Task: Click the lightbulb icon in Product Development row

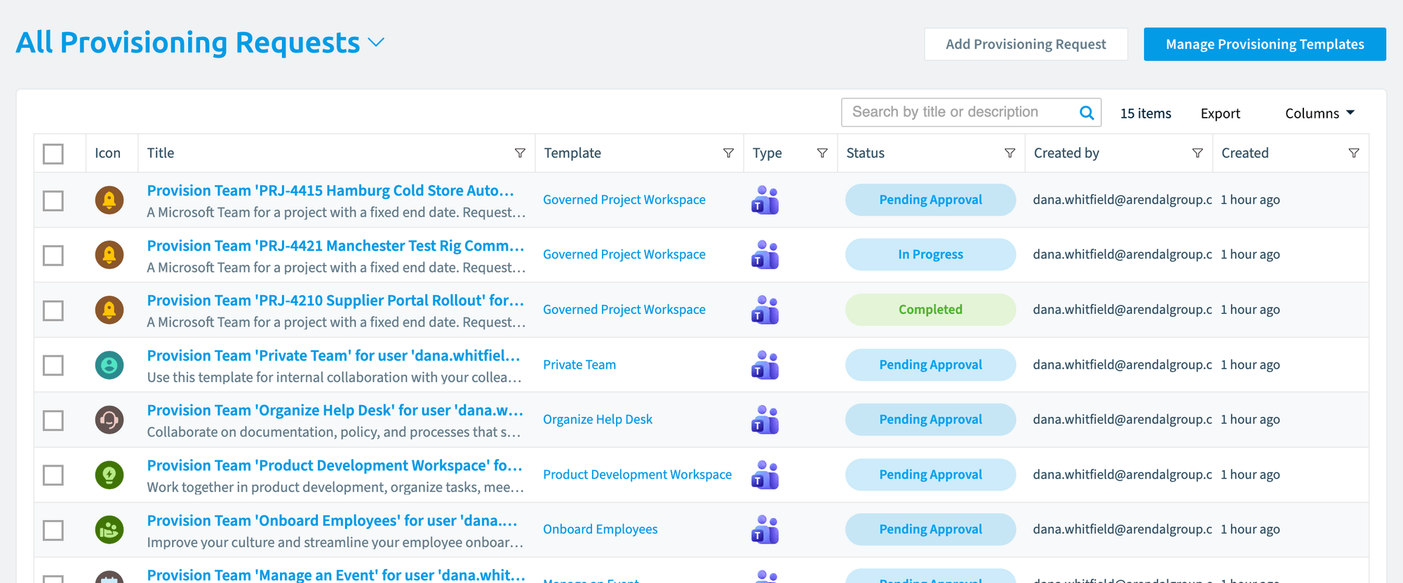Action: click(x=109, y=475)
